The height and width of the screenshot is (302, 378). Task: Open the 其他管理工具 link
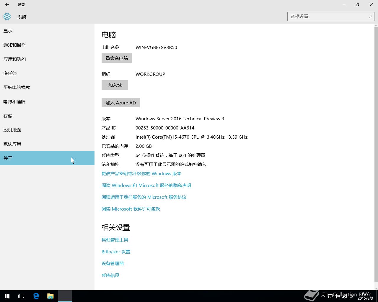pyautogui.click(x=115, y=240)
